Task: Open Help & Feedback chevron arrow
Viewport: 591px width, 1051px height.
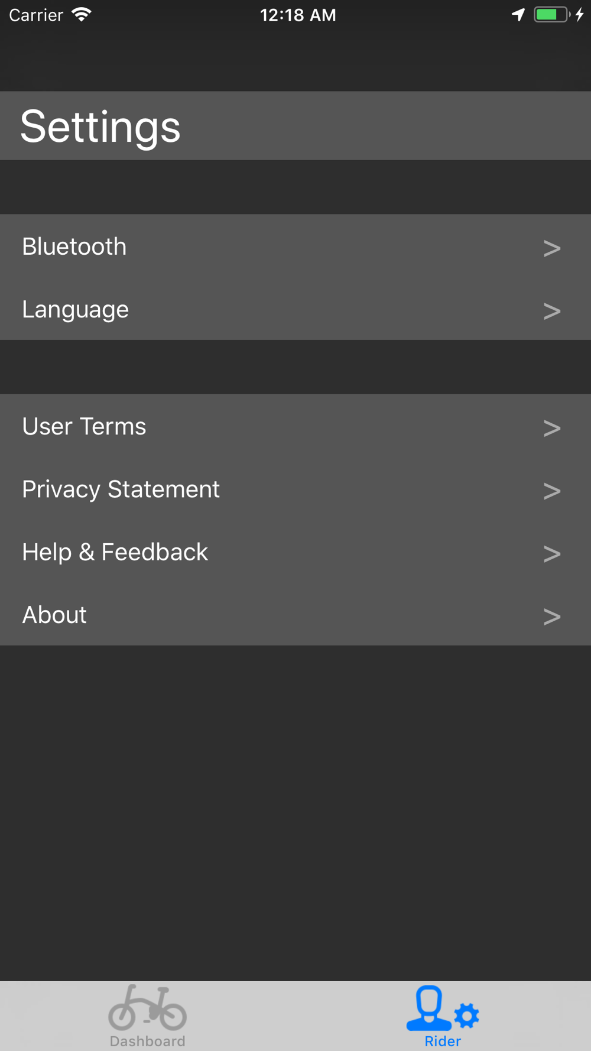Action: click(551, 554)
